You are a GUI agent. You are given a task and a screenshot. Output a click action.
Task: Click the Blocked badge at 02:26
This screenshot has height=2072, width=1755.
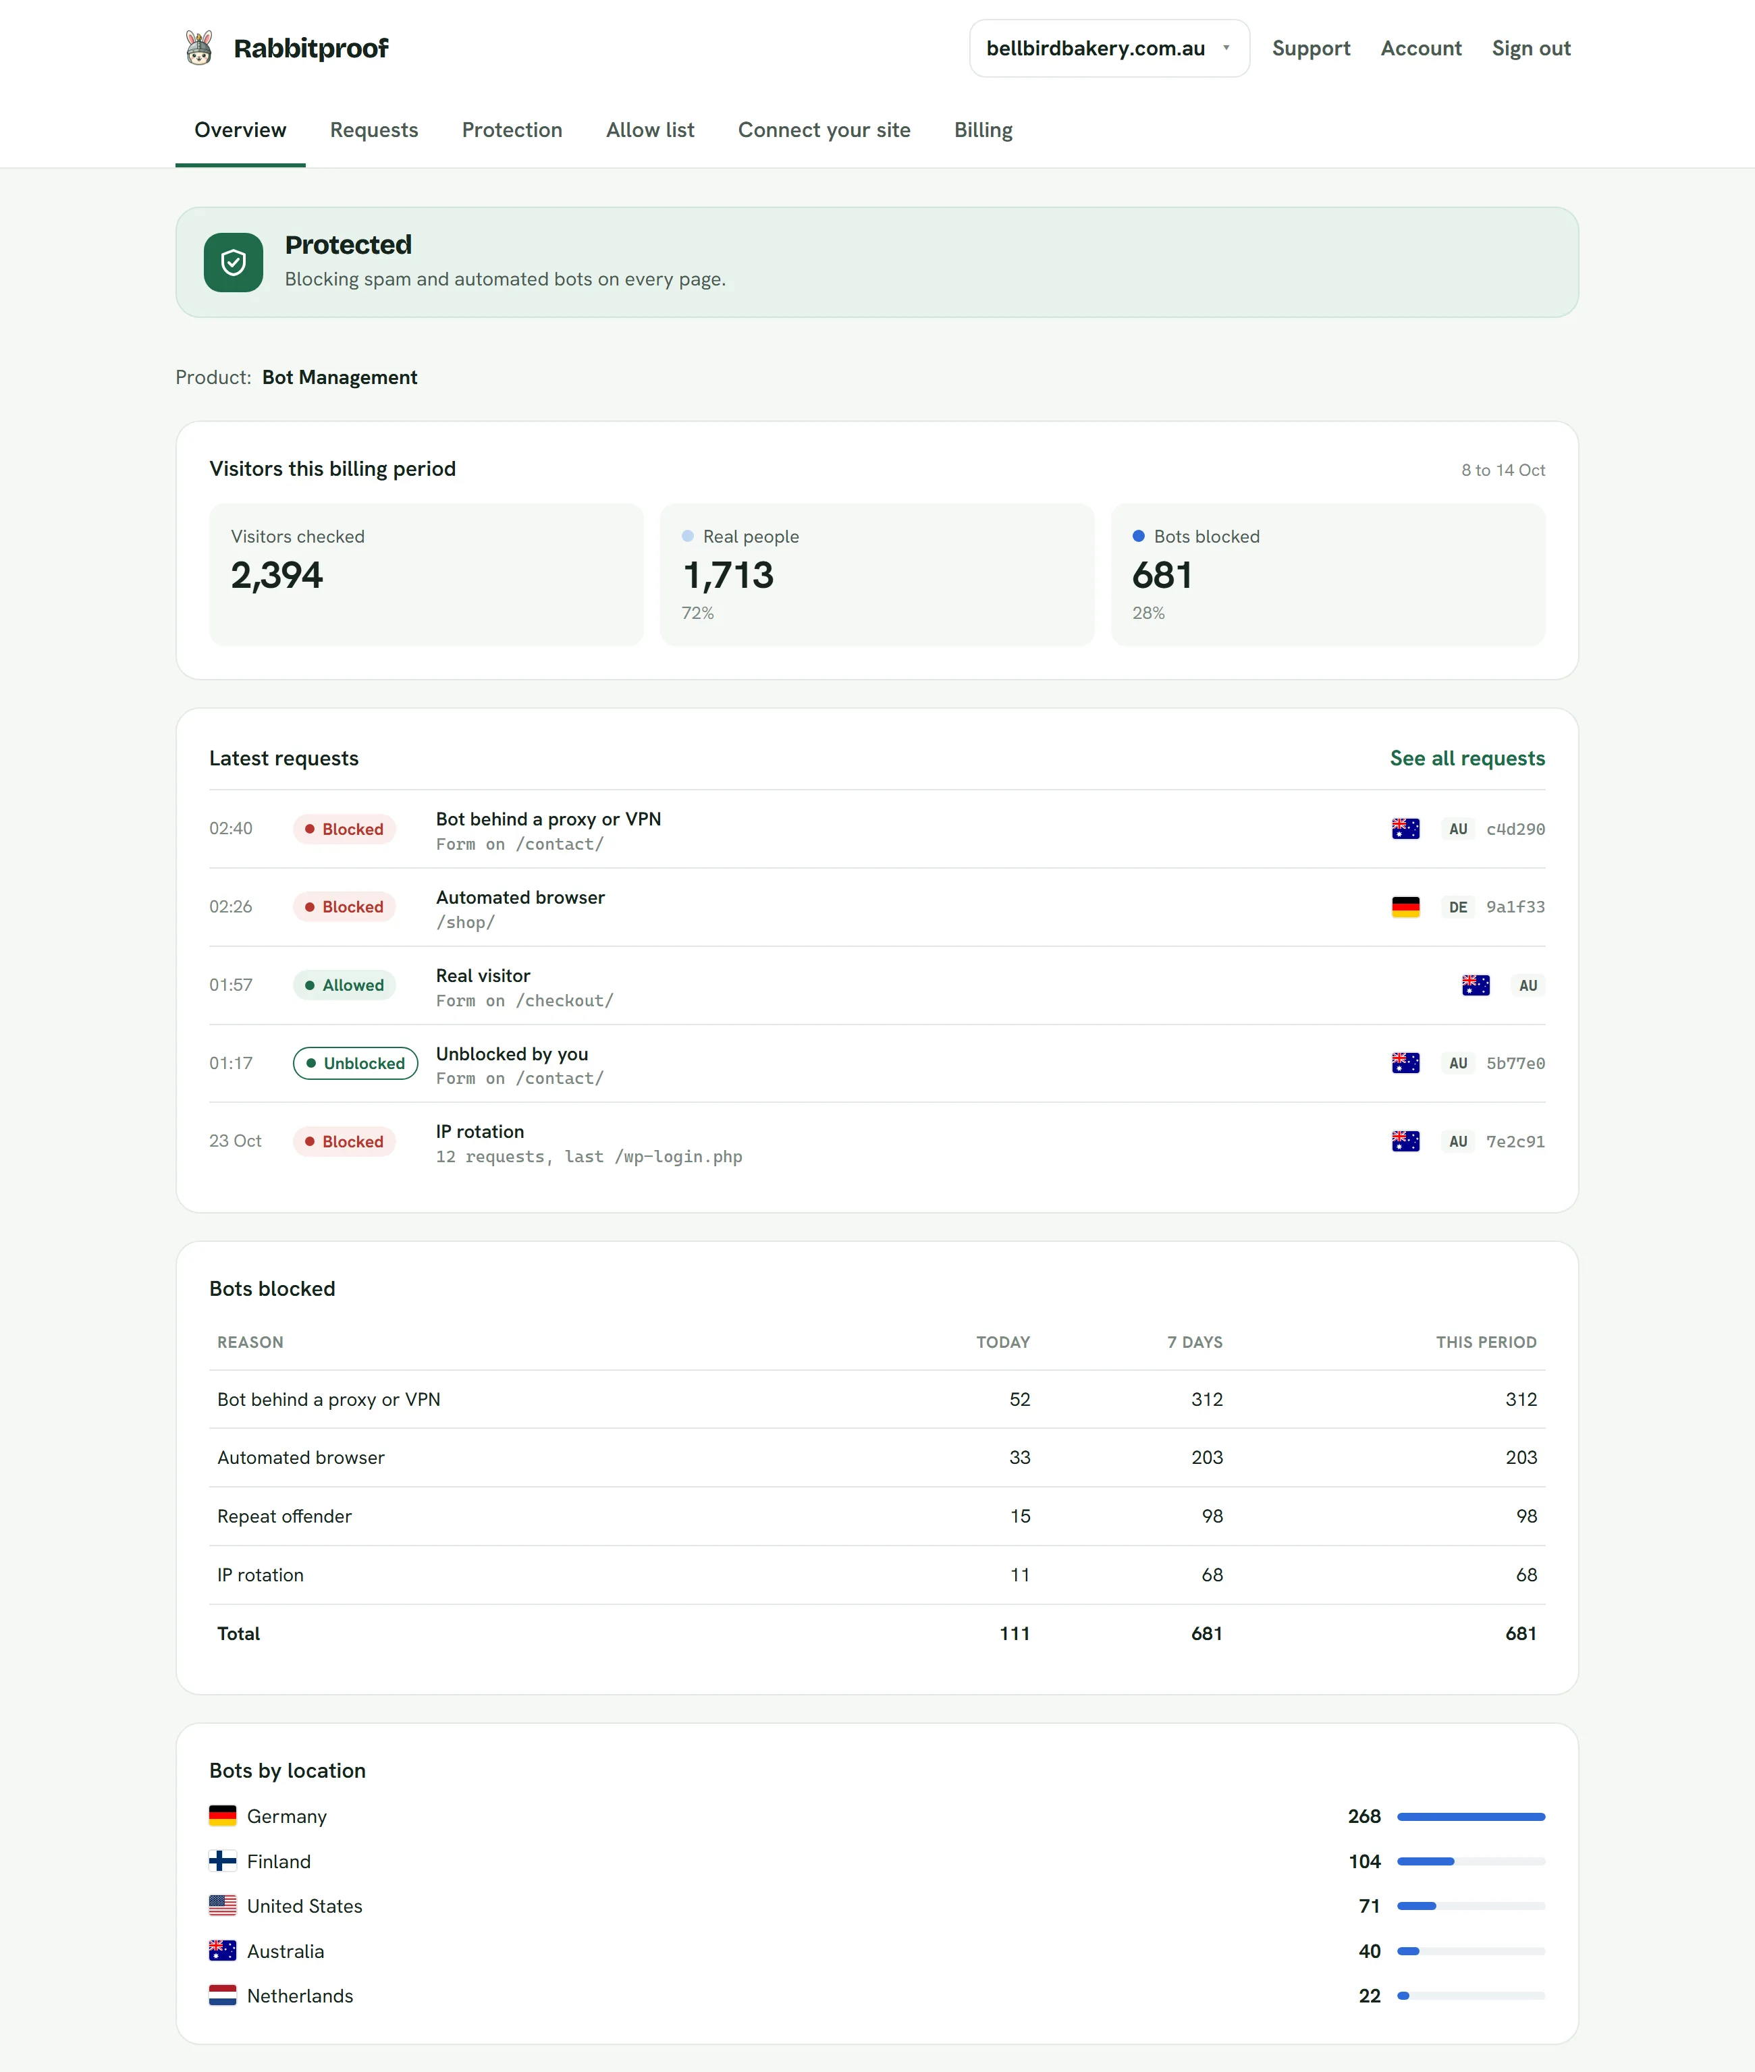click(x=344, y=906)
